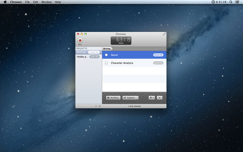Click the Character Analysis 6:34:13 time badge
Screen dimensions: 243x152
[158, 63]
